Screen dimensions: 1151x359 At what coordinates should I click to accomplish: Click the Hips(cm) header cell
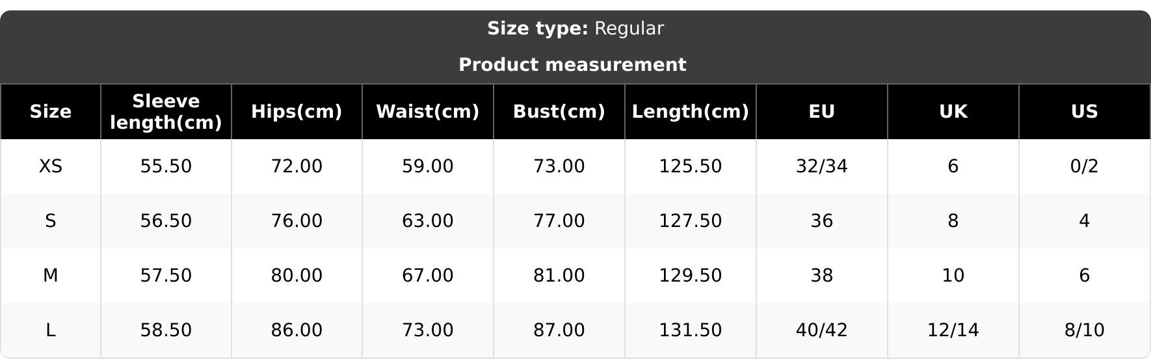point(297,112)
